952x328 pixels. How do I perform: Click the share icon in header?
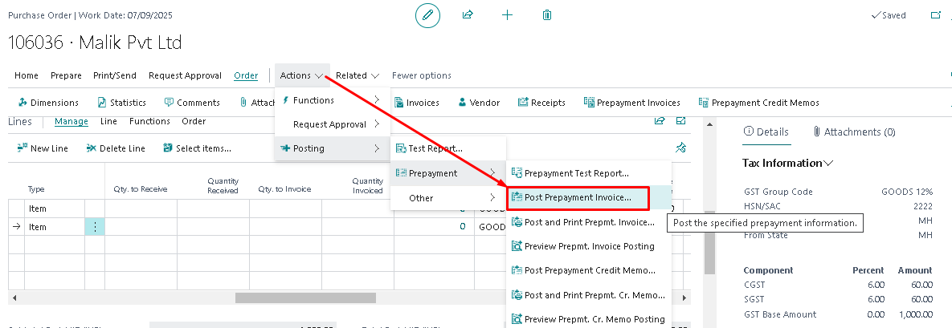[x=468, y=15]
